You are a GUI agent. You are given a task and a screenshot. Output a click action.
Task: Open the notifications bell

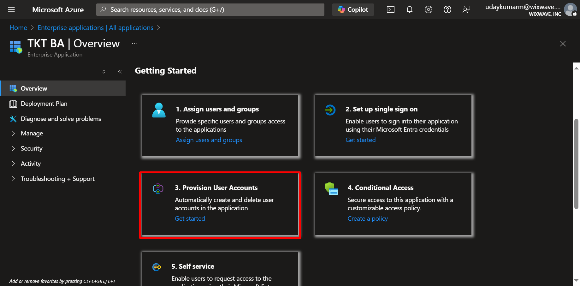(410, 9)
